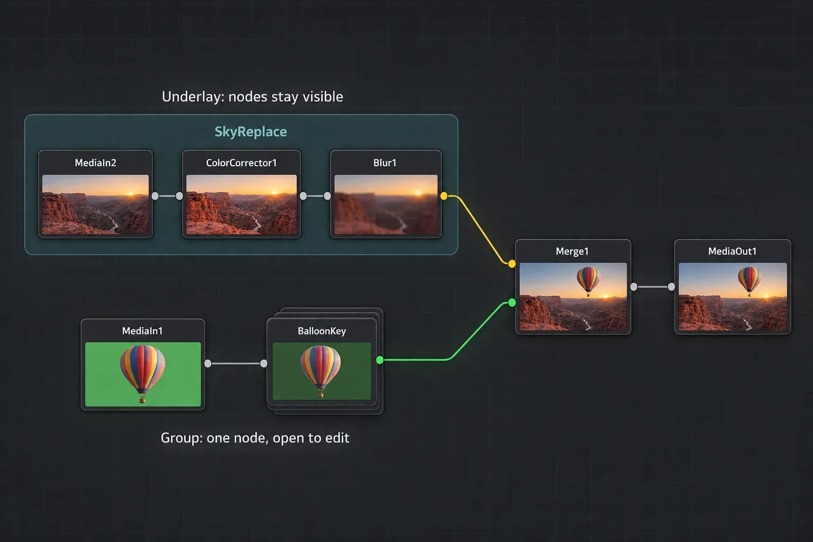Click the MediaOut1 preview thumbnail
This screenshot has width=813, height=542.
(x=733, y=297)
